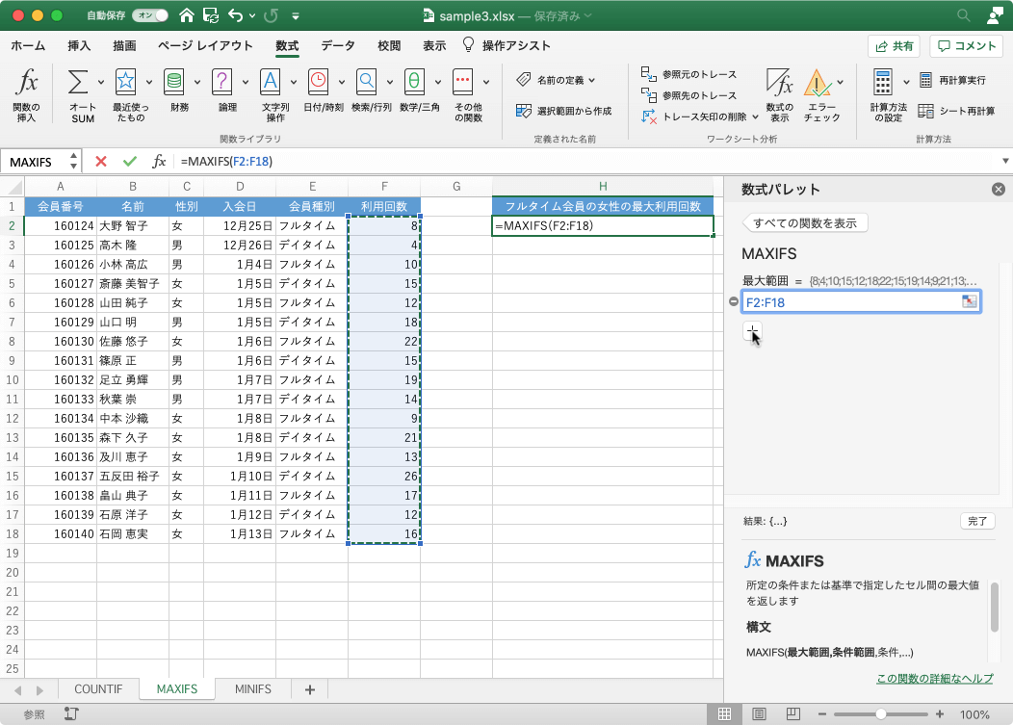The width and height of the screenshot is (1013, 725).
Task: Expand the AutoSum dropdown arrow
Action: (x=101, y=82)
